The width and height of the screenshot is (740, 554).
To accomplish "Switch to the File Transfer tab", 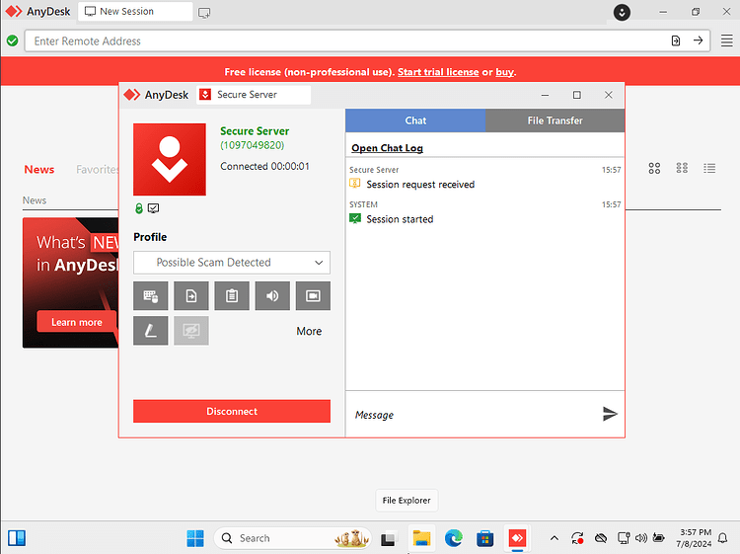I will [555, 120].
